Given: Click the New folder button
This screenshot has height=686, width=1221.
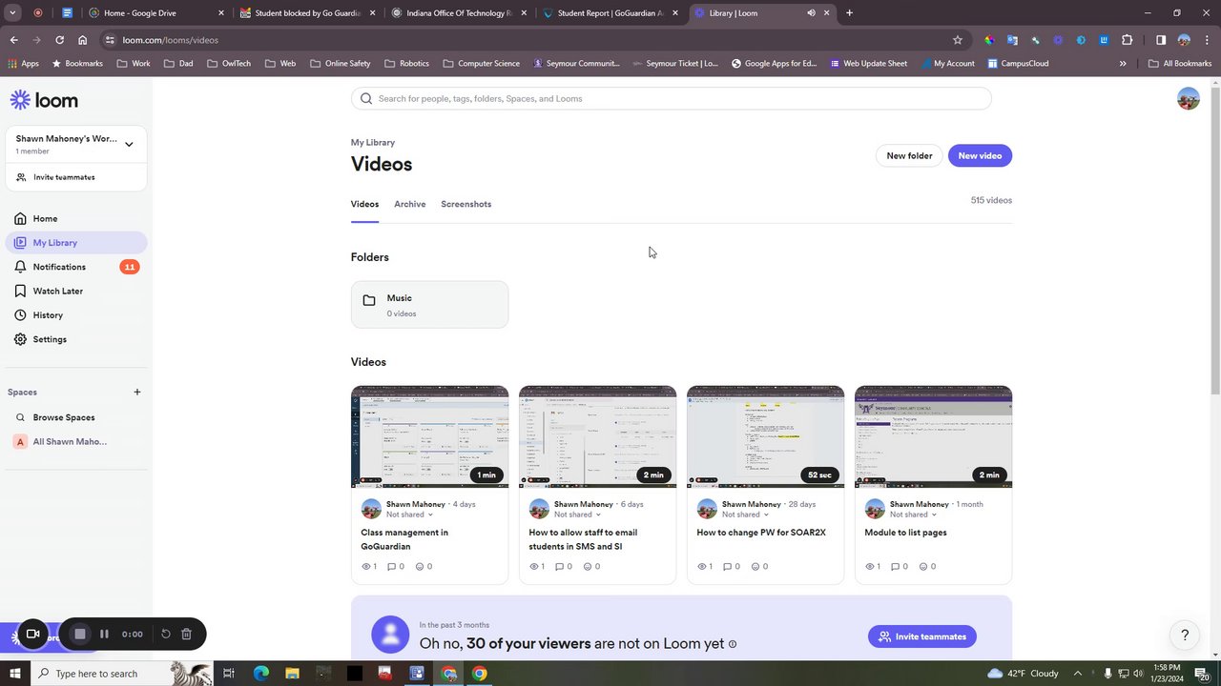Looking at the screenshot, I should click(x=909, y=155).
